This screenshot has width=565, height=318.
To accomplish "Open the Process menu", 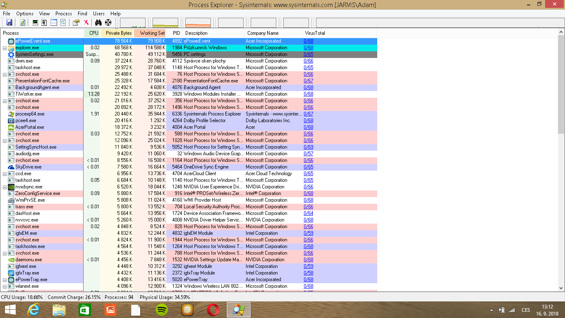I will [64, 14].
